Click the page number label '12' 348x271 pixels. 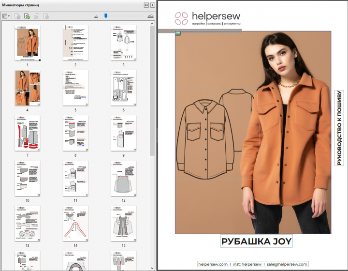tap(124, 200)
